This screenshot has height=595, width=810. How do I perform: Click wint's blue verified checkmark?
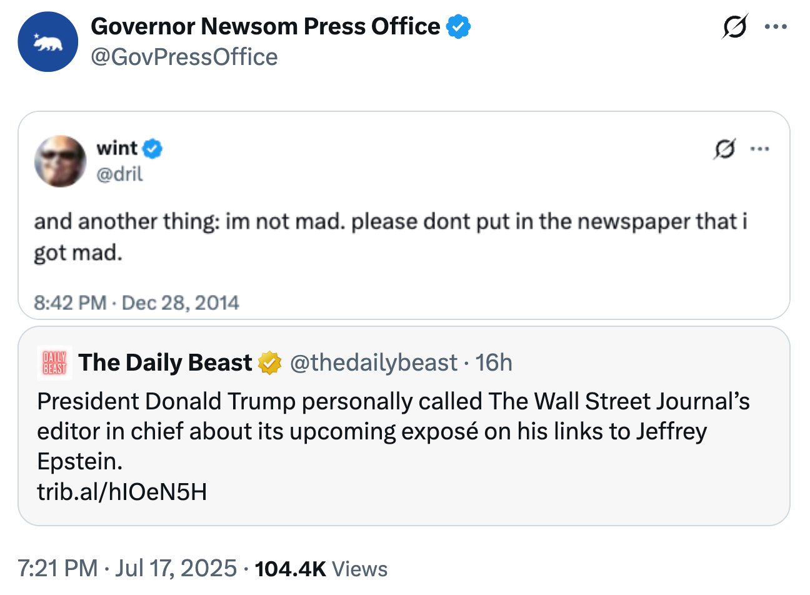pyautogui.click(x=152, y=149)
